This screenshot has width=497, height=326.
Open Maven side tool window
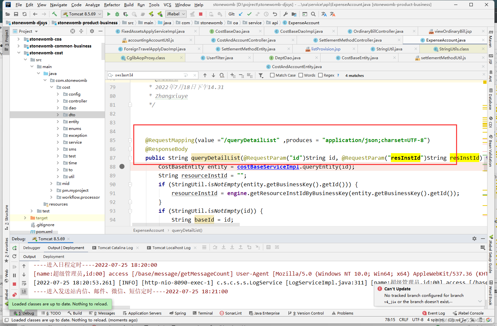[x=490, y=38]
